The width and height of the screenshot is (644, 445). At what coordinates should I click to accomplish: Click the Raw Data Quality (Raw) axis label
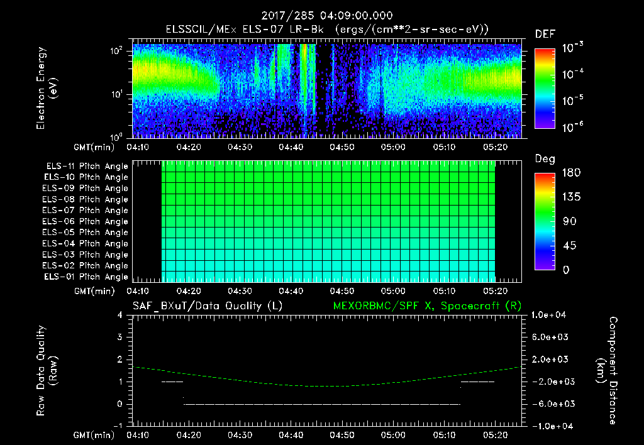pos(46,371)
